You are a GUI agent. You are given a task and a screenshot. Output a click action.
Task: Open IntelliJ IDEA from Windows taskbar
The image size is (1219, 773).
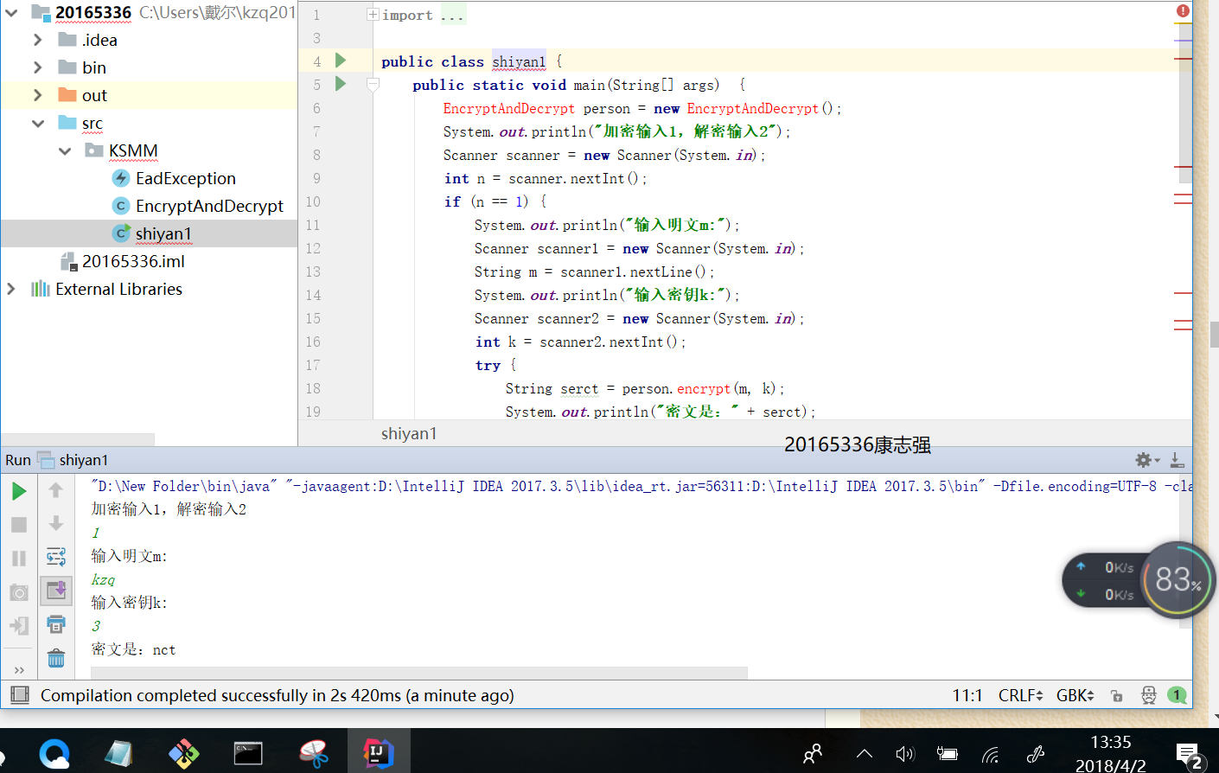(379, 753)
